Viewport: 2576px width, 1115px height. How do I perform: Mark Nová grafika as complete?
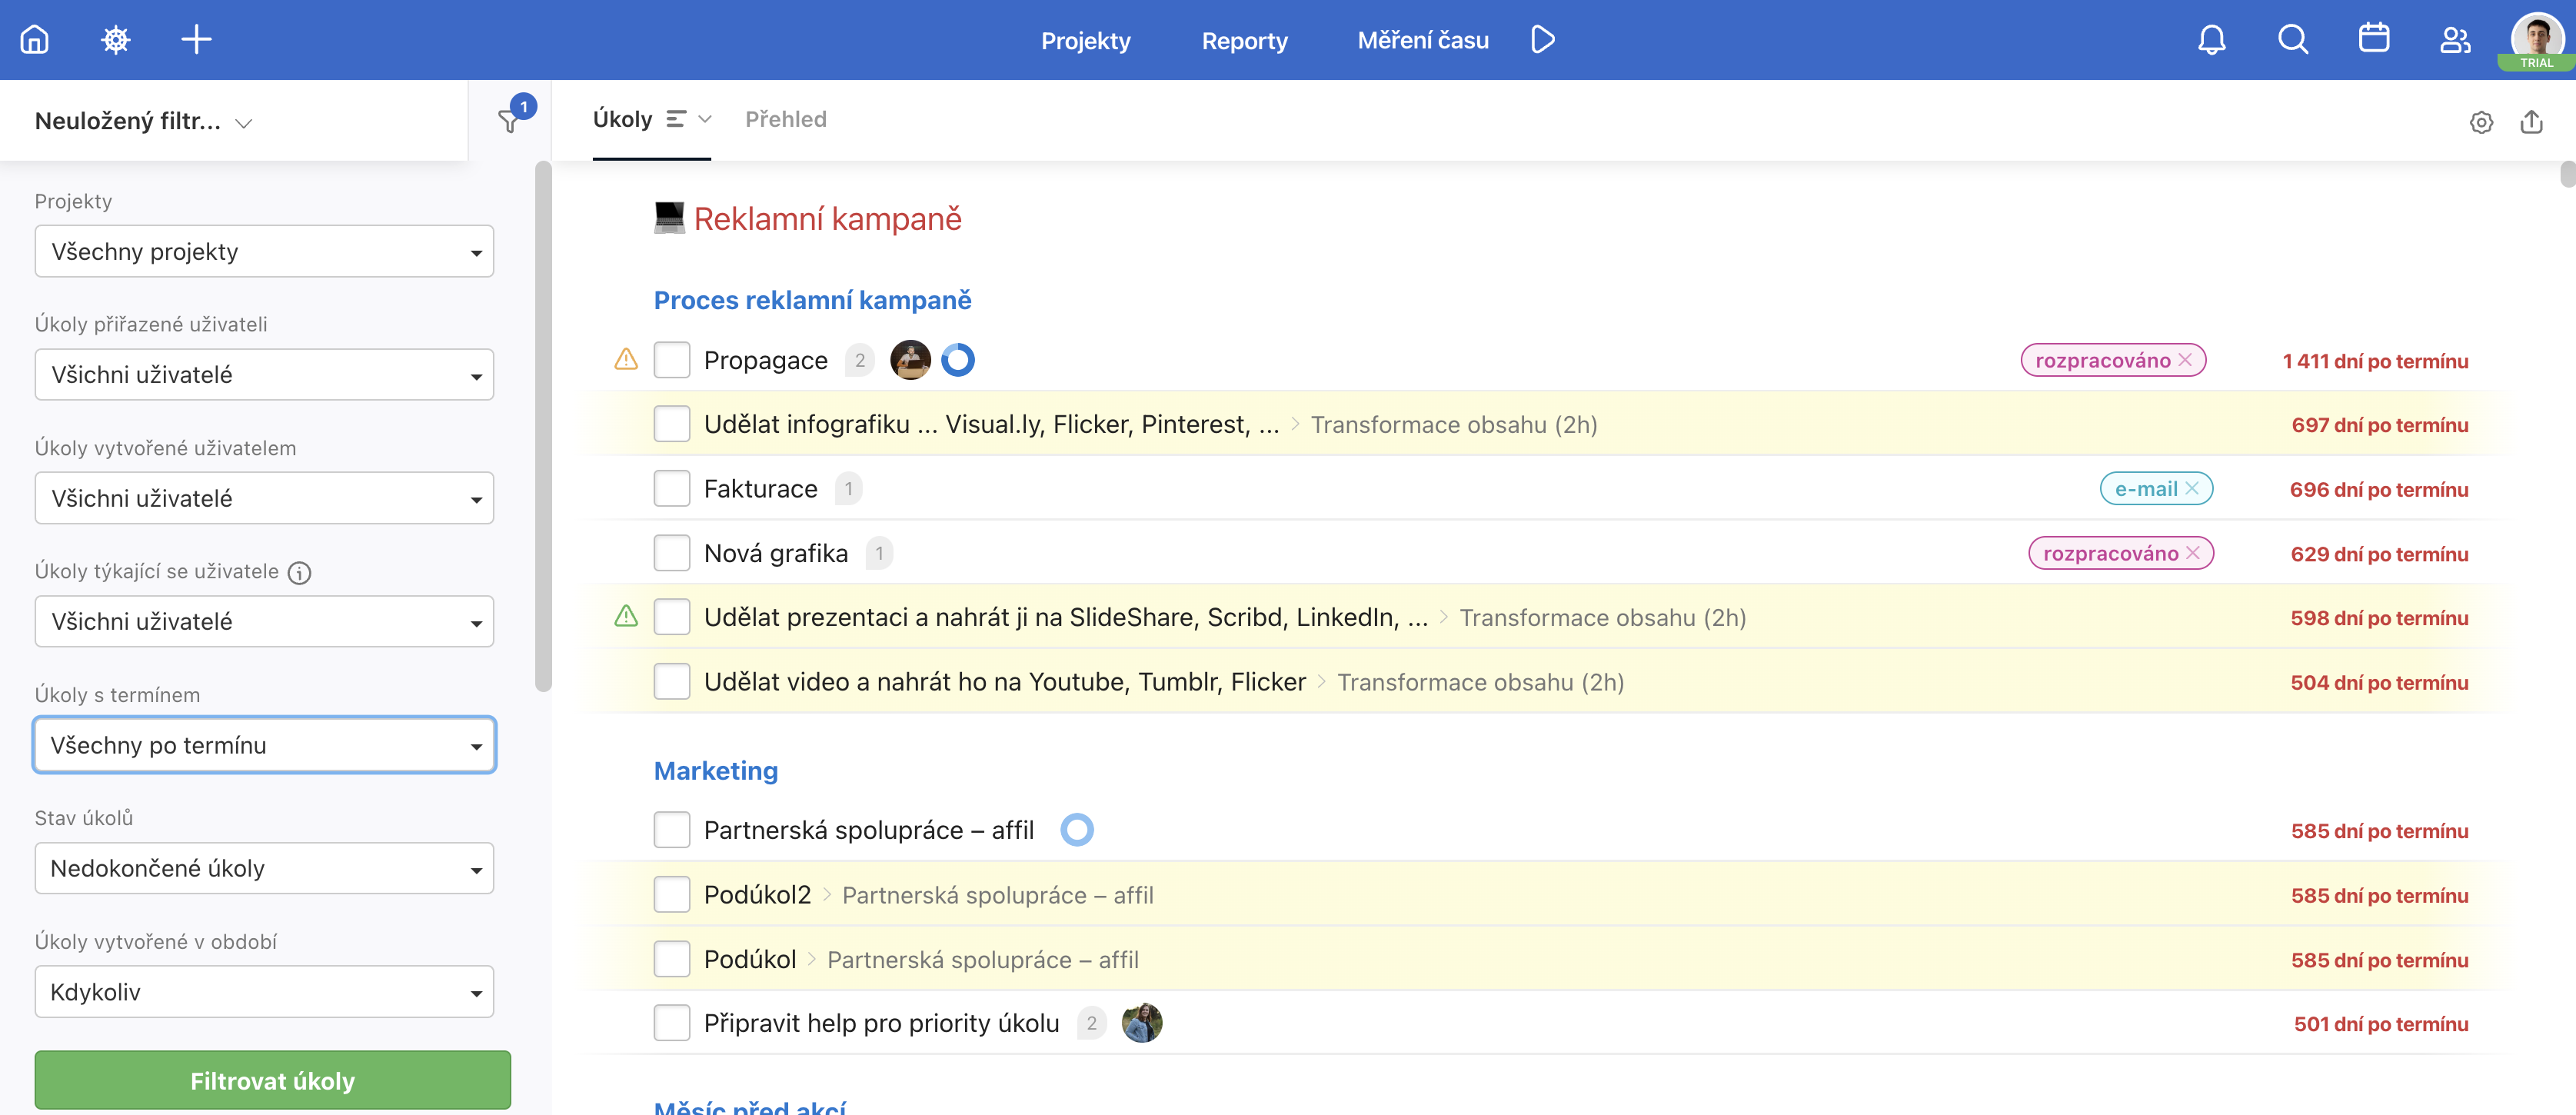[x=672, y=553]
